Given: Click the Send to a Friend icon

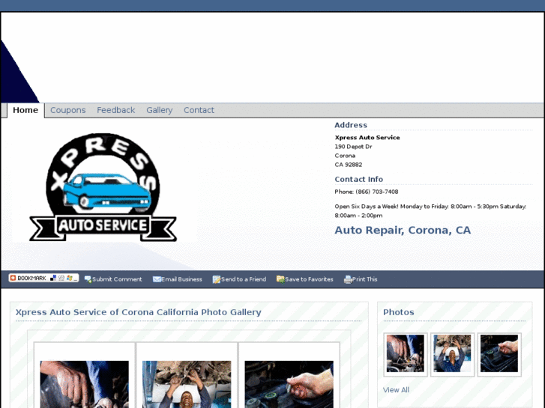Looking at the screenshot, I should point(217,279).
